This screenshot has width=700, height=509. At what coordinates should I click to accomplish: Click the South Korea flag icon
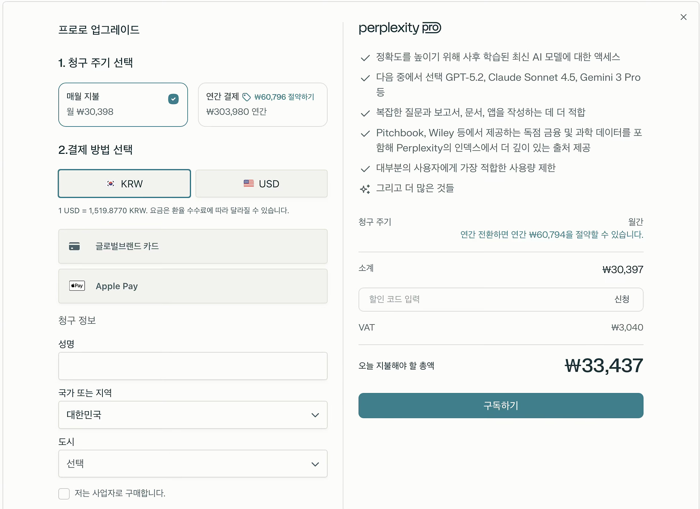[x=111, y=184]
